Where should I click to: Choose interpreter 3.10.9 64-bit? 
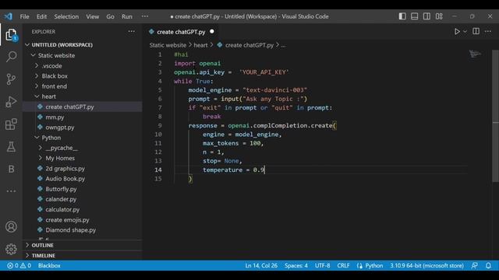pyautogui.click(x=426, y=265)
